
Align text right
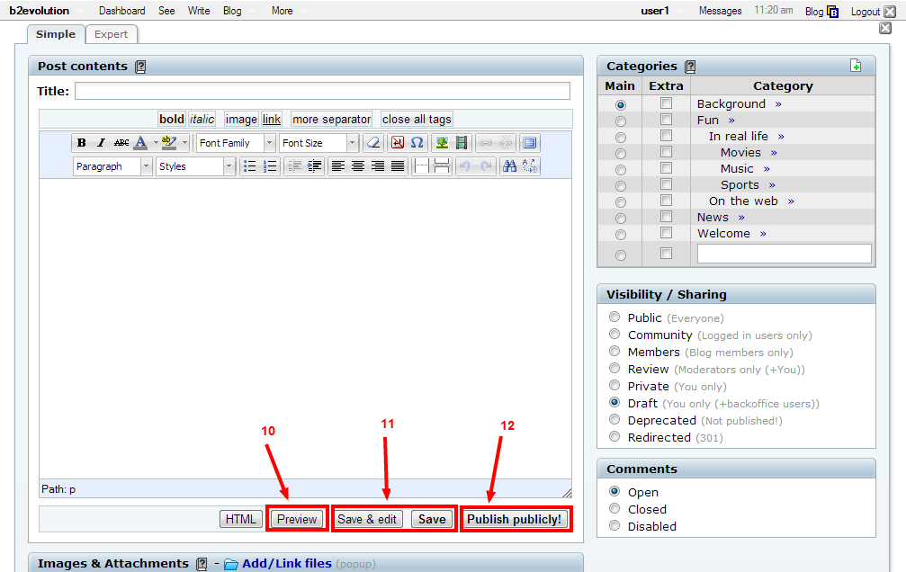378,166
